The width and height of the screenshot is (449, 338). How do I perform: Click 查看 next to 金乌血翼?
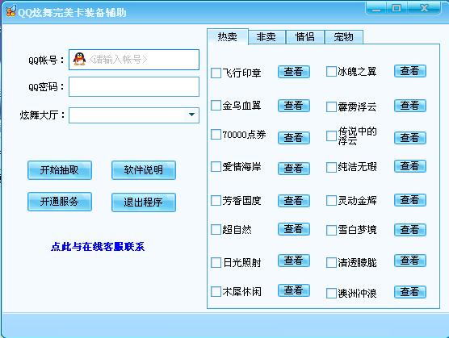tap(294, 106)
